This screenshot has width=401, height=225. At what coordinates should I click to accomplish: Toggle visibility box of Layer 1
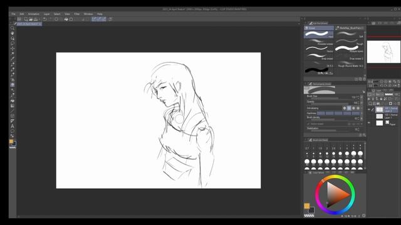pos(369,116)
